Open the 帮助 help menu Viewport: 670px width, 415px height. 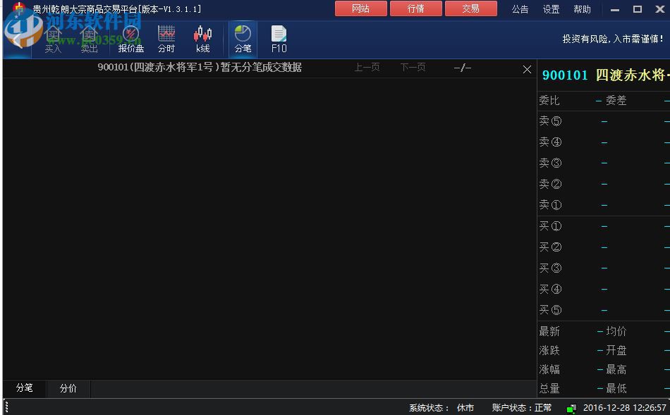click(581, 9)
